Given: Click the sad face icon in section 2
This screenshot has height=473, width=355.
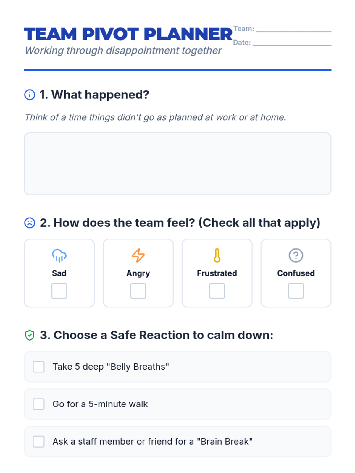Looking at the screenshot, I should [x=30, y=223].
